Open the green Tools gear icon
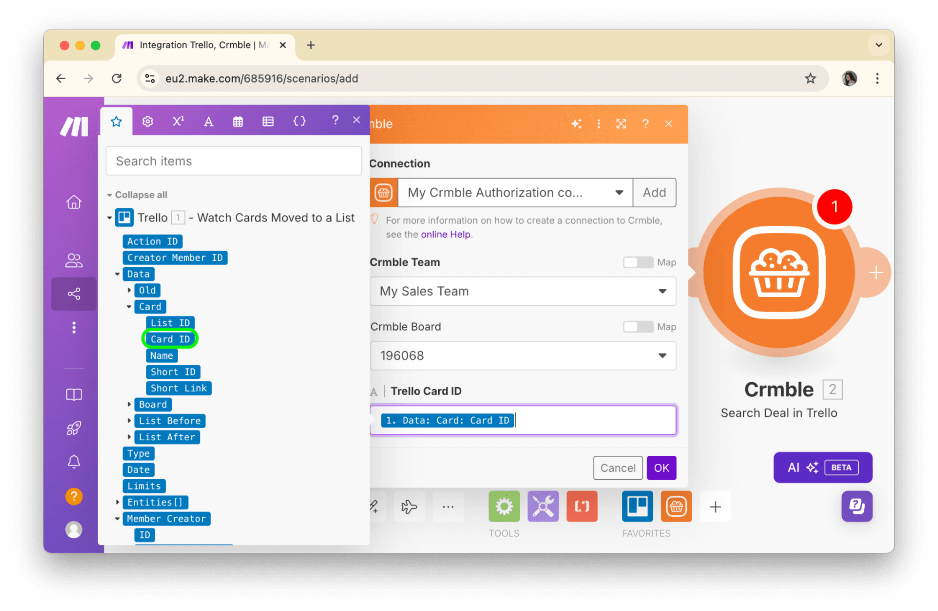The width and height of the screenshot is (938, 611). coord(504,506)
